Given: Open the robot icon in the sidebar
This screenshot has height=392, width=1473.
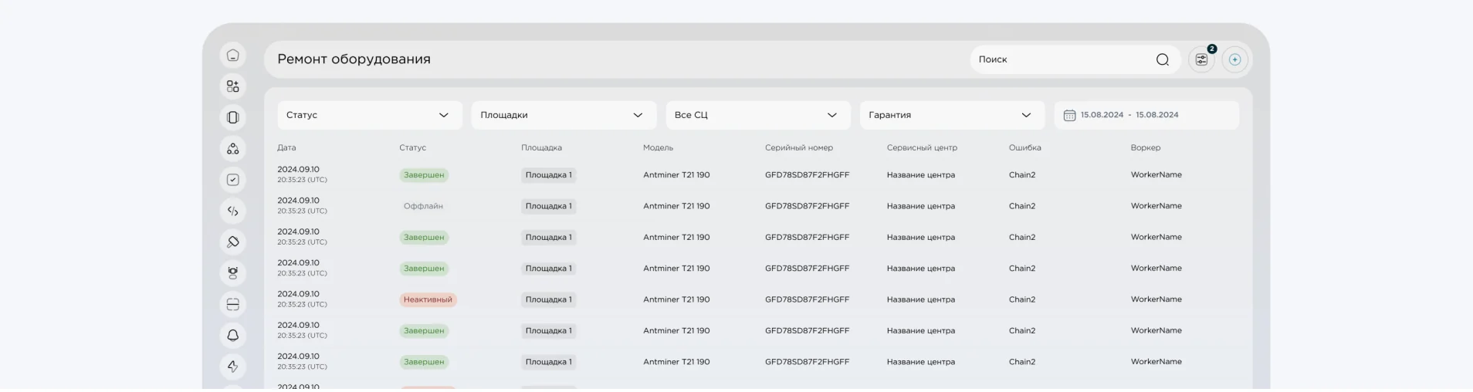Looking at the screenshot, I should [x=233, y=273].
